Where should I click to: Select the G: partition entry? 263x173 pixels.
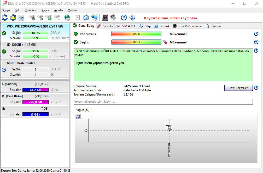point(35,111)
